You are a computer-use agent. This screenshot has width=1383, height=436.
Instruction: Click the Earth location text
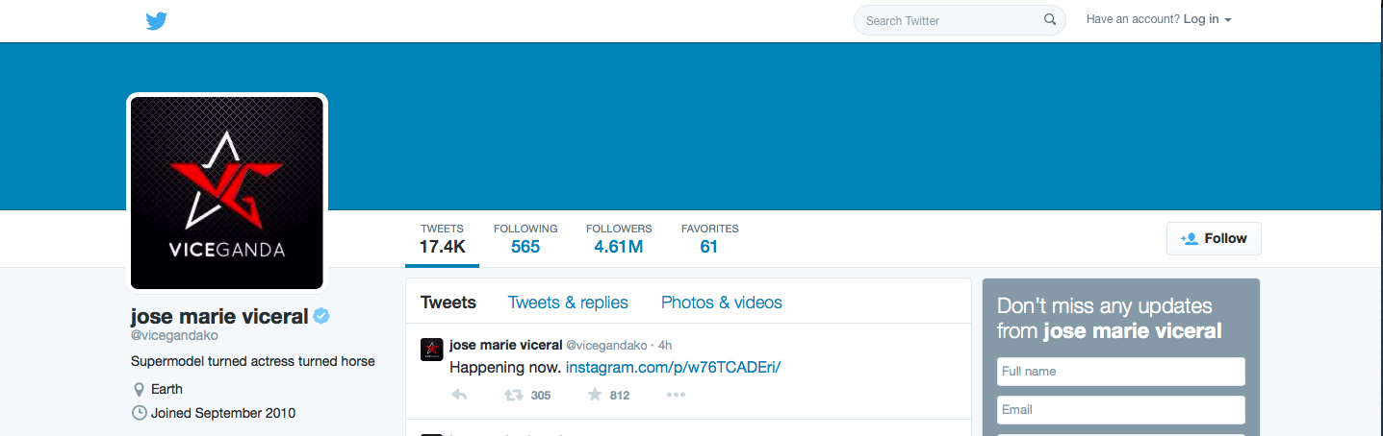coord(166,389)
